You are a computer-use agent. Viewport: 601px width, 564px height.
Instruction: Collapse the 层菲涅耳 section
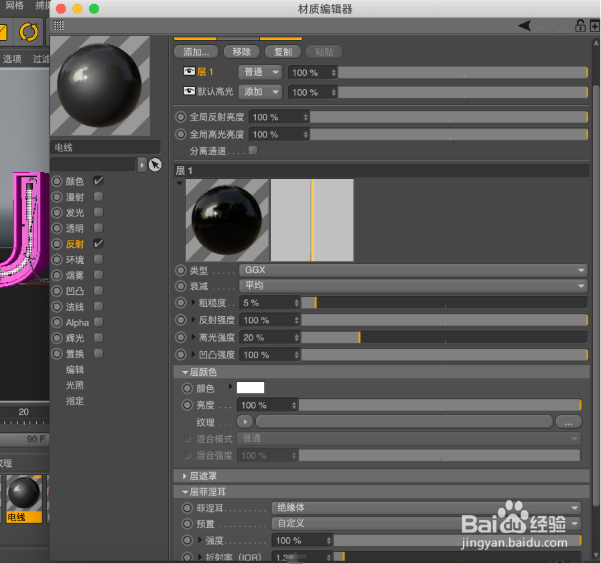(186, 491)
